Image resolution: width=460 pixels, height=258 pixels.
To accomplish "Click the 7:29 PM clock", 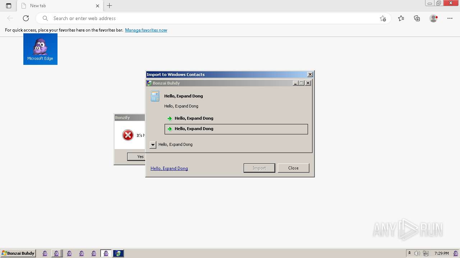I will tap(441, 253).
